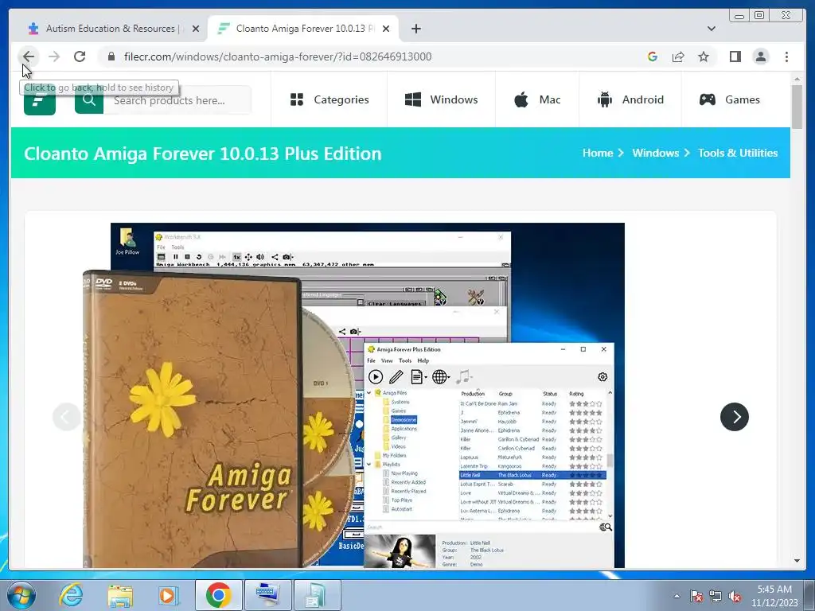Click the Chrome taskbar button
The height and width of the screenshot is (611, 815).
(x=219, y=595)
